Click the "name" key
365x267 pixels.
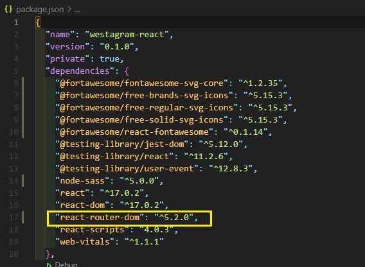tap(60, 35)
